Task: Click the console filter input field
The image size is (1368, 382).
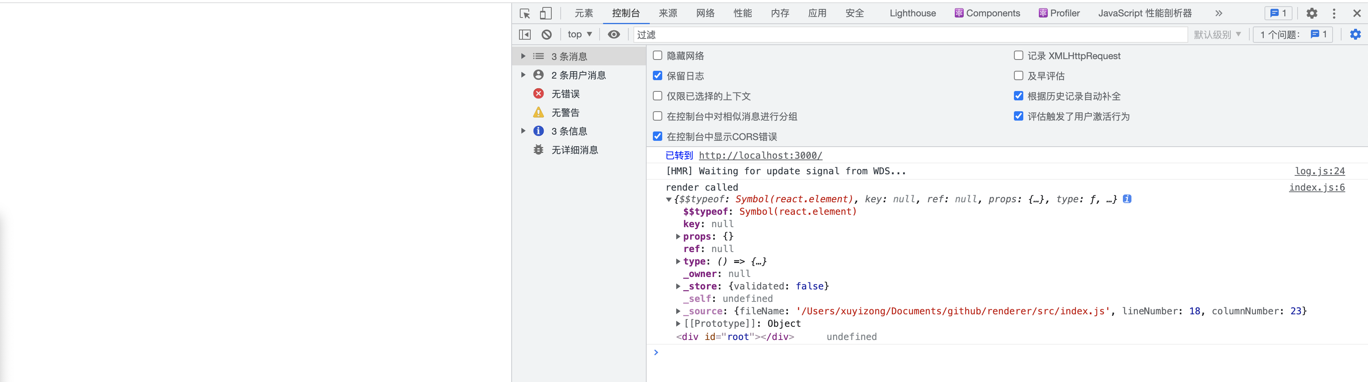Action: tap(796, 34)
